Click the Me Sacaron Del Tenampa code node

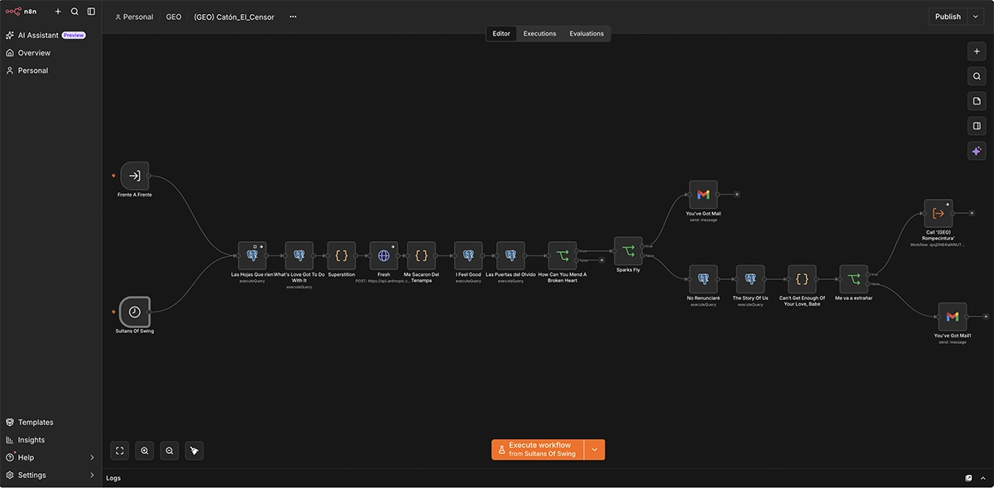point(421,255)
